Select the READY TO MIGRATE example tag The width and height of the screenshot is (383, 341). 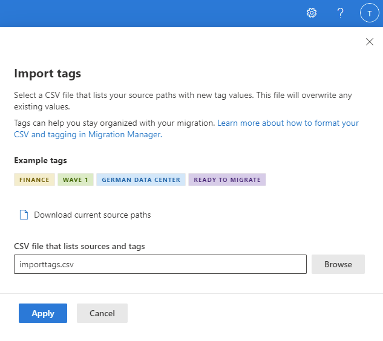coord(227,180)
